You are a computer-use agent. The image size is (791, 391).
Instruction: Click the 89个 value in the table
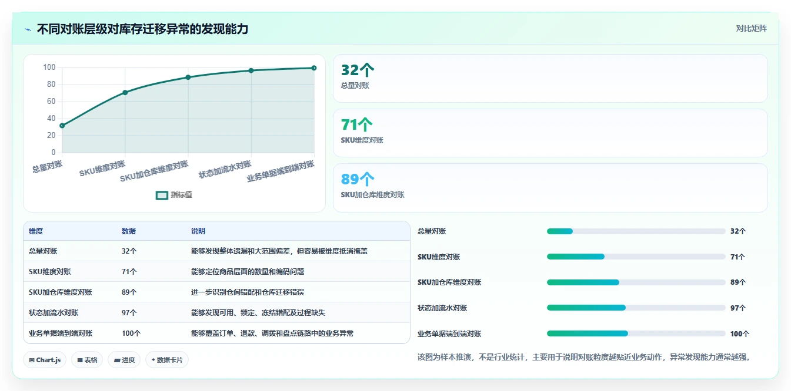pyautogui.click(x=129, y=292)
